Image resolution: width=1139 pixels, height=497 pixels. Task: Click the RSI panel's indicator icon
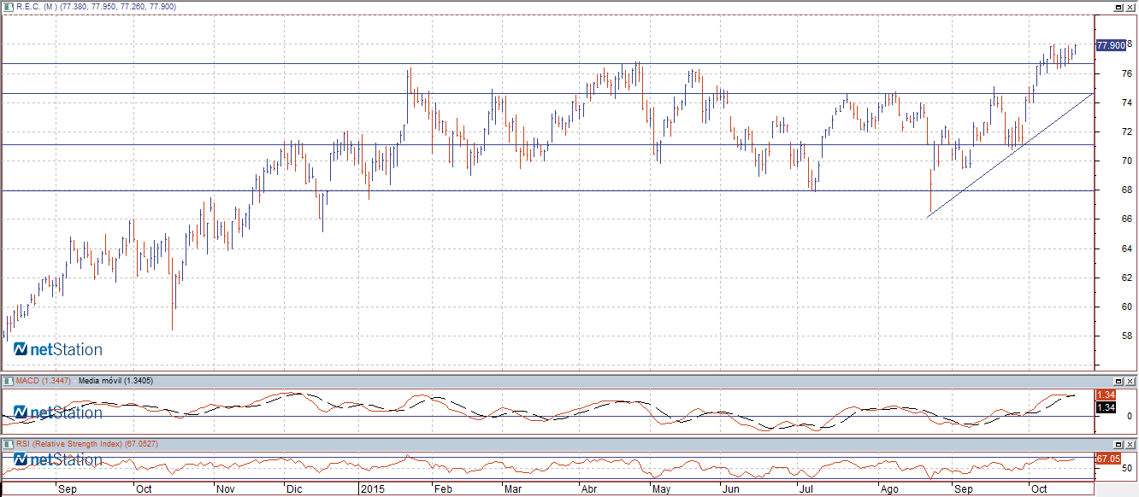coord(8,444)
